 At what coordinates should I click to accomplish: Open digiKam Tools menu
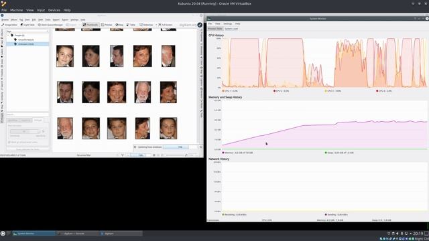click(x=48, y=19)
